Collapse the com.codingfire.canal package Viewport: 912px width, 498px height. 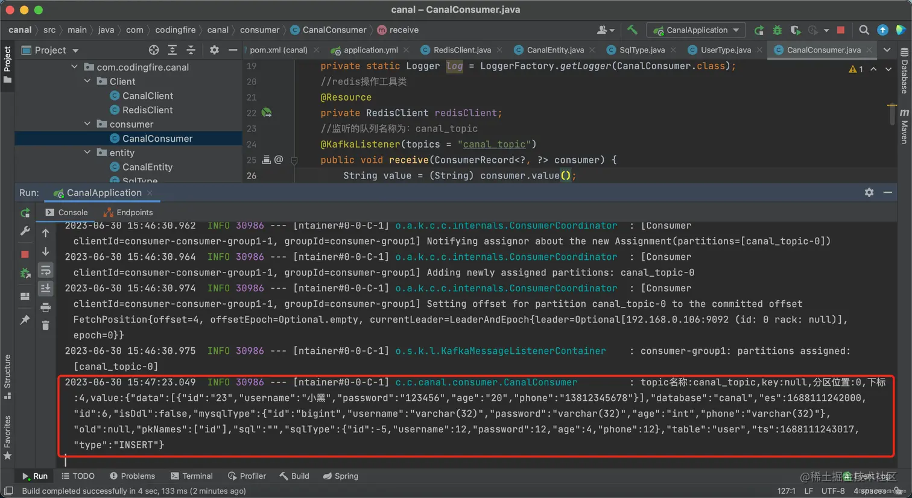coord(74,67)
